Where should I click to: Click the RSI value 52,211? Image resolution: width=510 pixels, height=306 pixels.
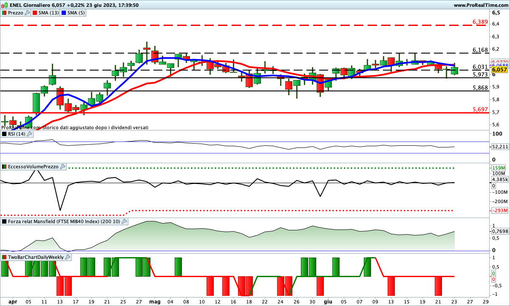(499, 147)
